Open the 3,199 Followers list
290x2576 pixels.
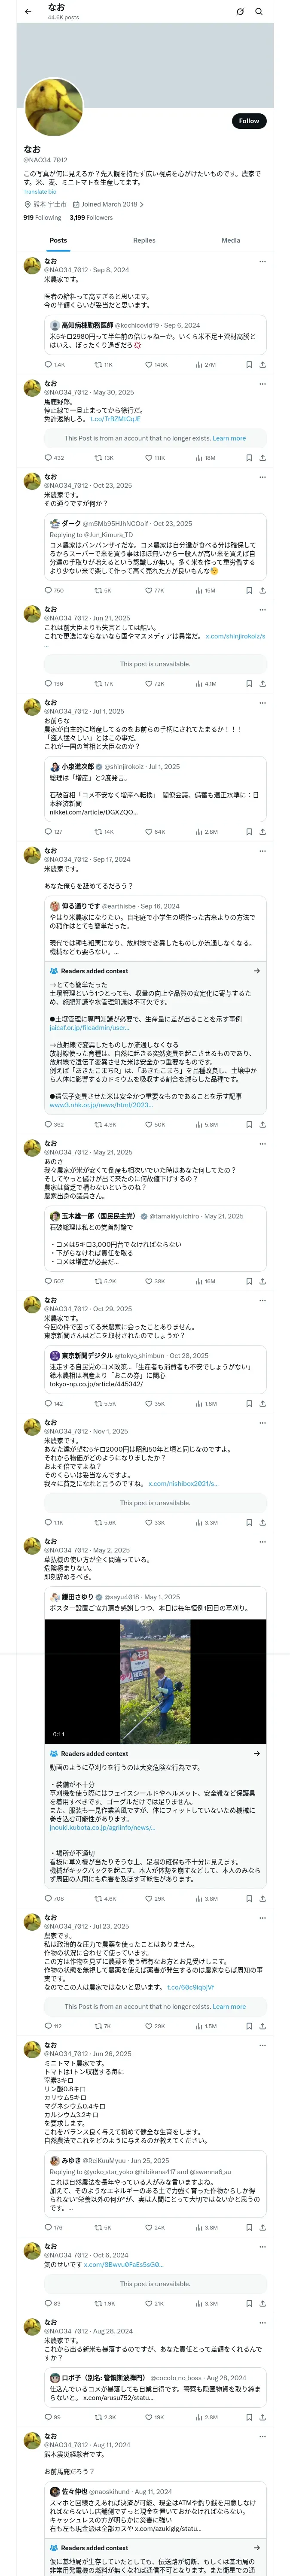tap(91, 217)
